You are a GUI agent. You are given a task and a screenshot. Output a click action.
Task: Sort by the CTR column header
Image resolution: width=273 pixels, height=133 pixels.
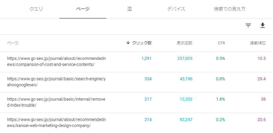click(221, 43)
